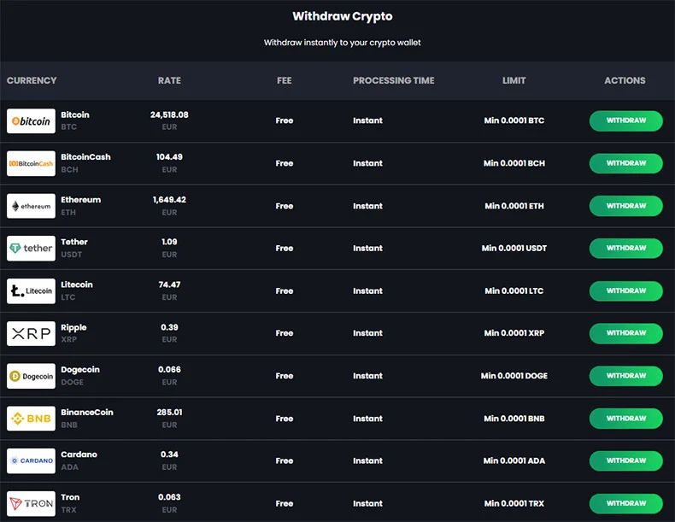
Task: Click the ACTIONS column header
Action: (x=625, y=80)
